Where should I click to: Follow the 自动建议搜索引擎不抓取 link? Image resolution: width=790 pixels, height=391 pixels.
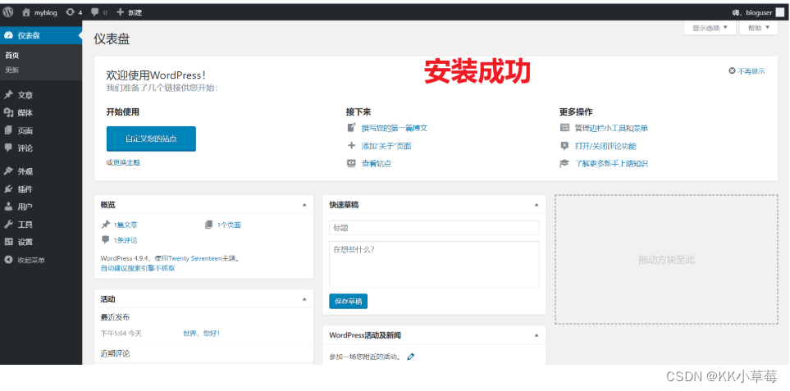[x=138, y=268]
